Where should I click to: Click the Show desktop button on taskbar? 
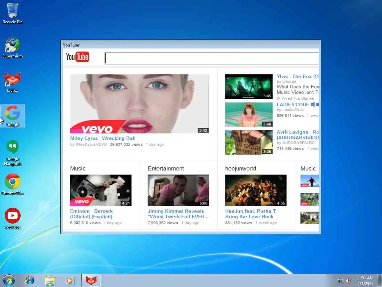380,280
